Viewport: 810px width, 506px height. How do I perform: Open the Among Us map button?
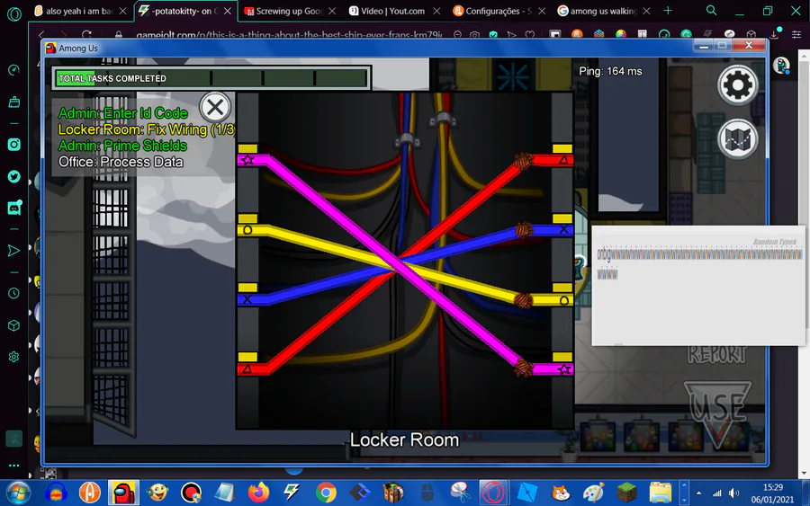tap(737, 139)
